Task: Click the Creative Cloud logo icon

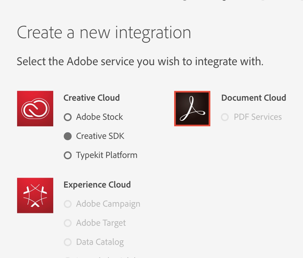Action: pos(35,109)
